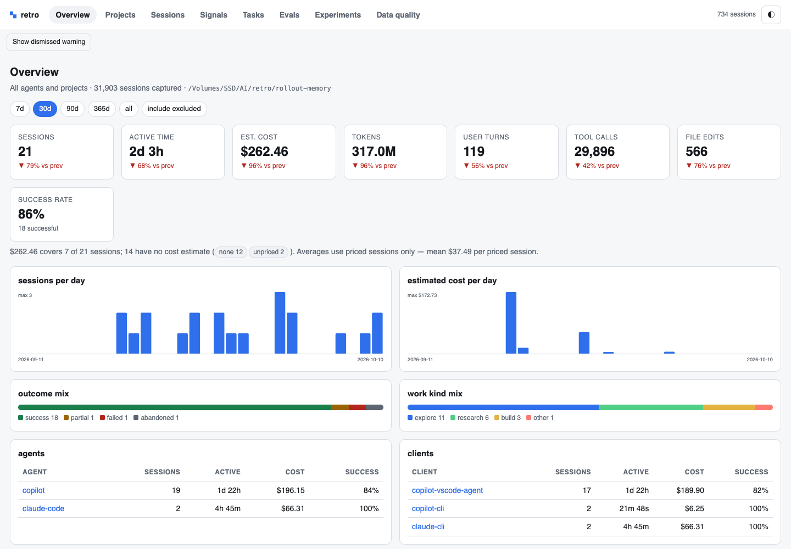Screen dimensions: 791x549
Task: Click the 'abandoned 1' legend entry
Action: point(156,418)
